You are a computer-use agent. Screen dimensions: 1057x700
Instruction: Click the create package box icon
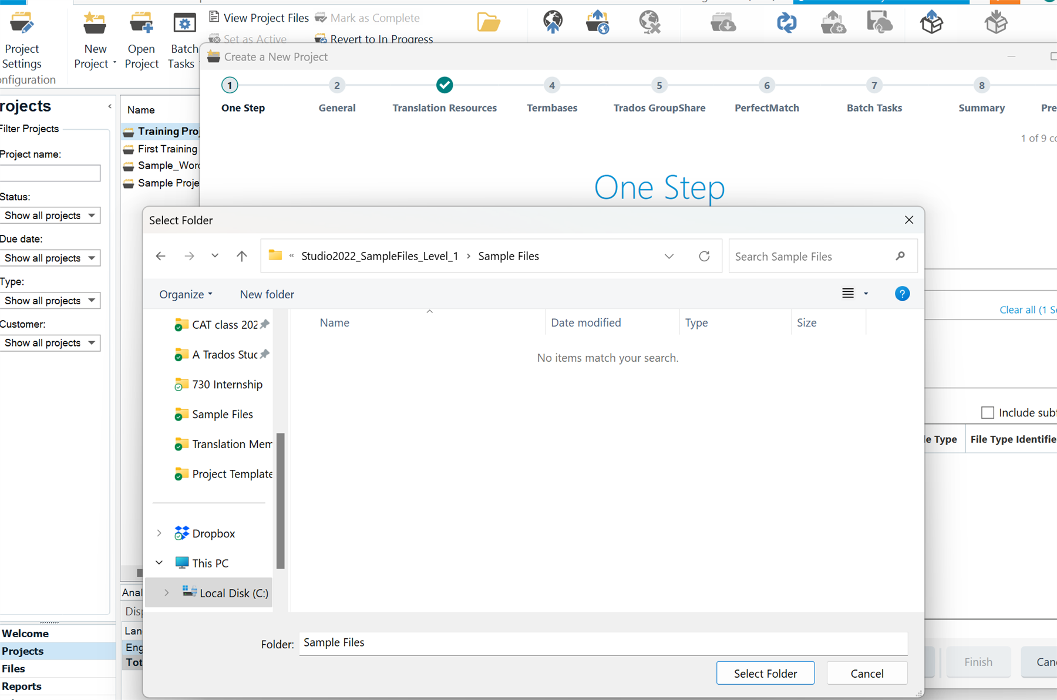[x=931, y=22]
